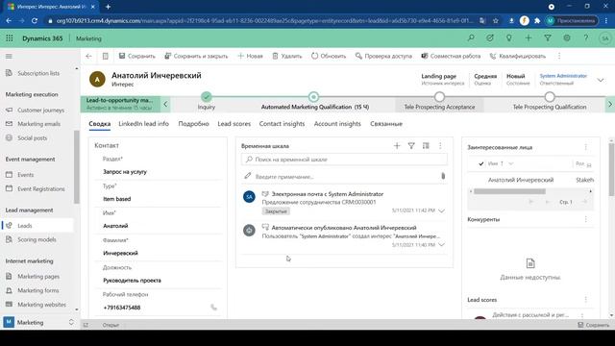Expand the auto-post activity chevron
Screen dimensions: 615x346
point(442,245)
